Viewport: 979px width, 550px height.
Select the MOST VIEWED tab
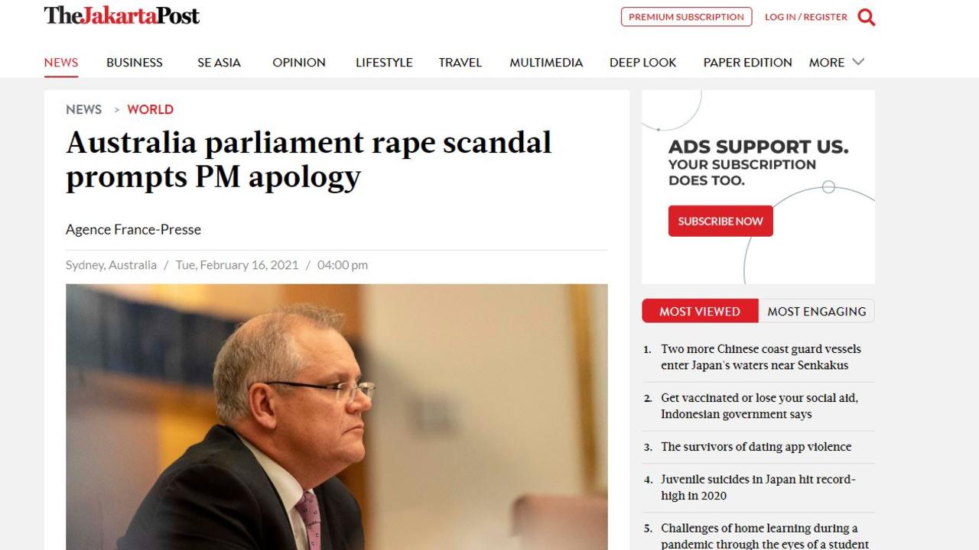(700, 311)
